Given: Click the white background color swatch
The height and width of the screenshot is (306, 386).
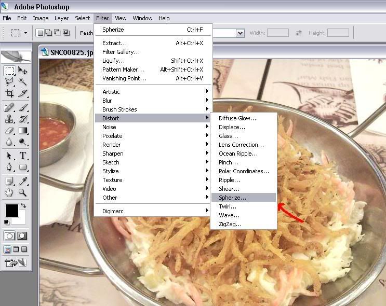Looking at the screenshot, I should pos(21,219).
